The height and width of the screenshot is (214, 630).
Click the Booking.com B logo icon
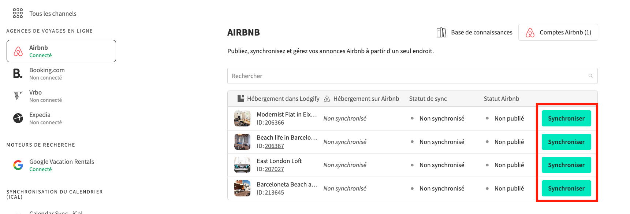18,74
